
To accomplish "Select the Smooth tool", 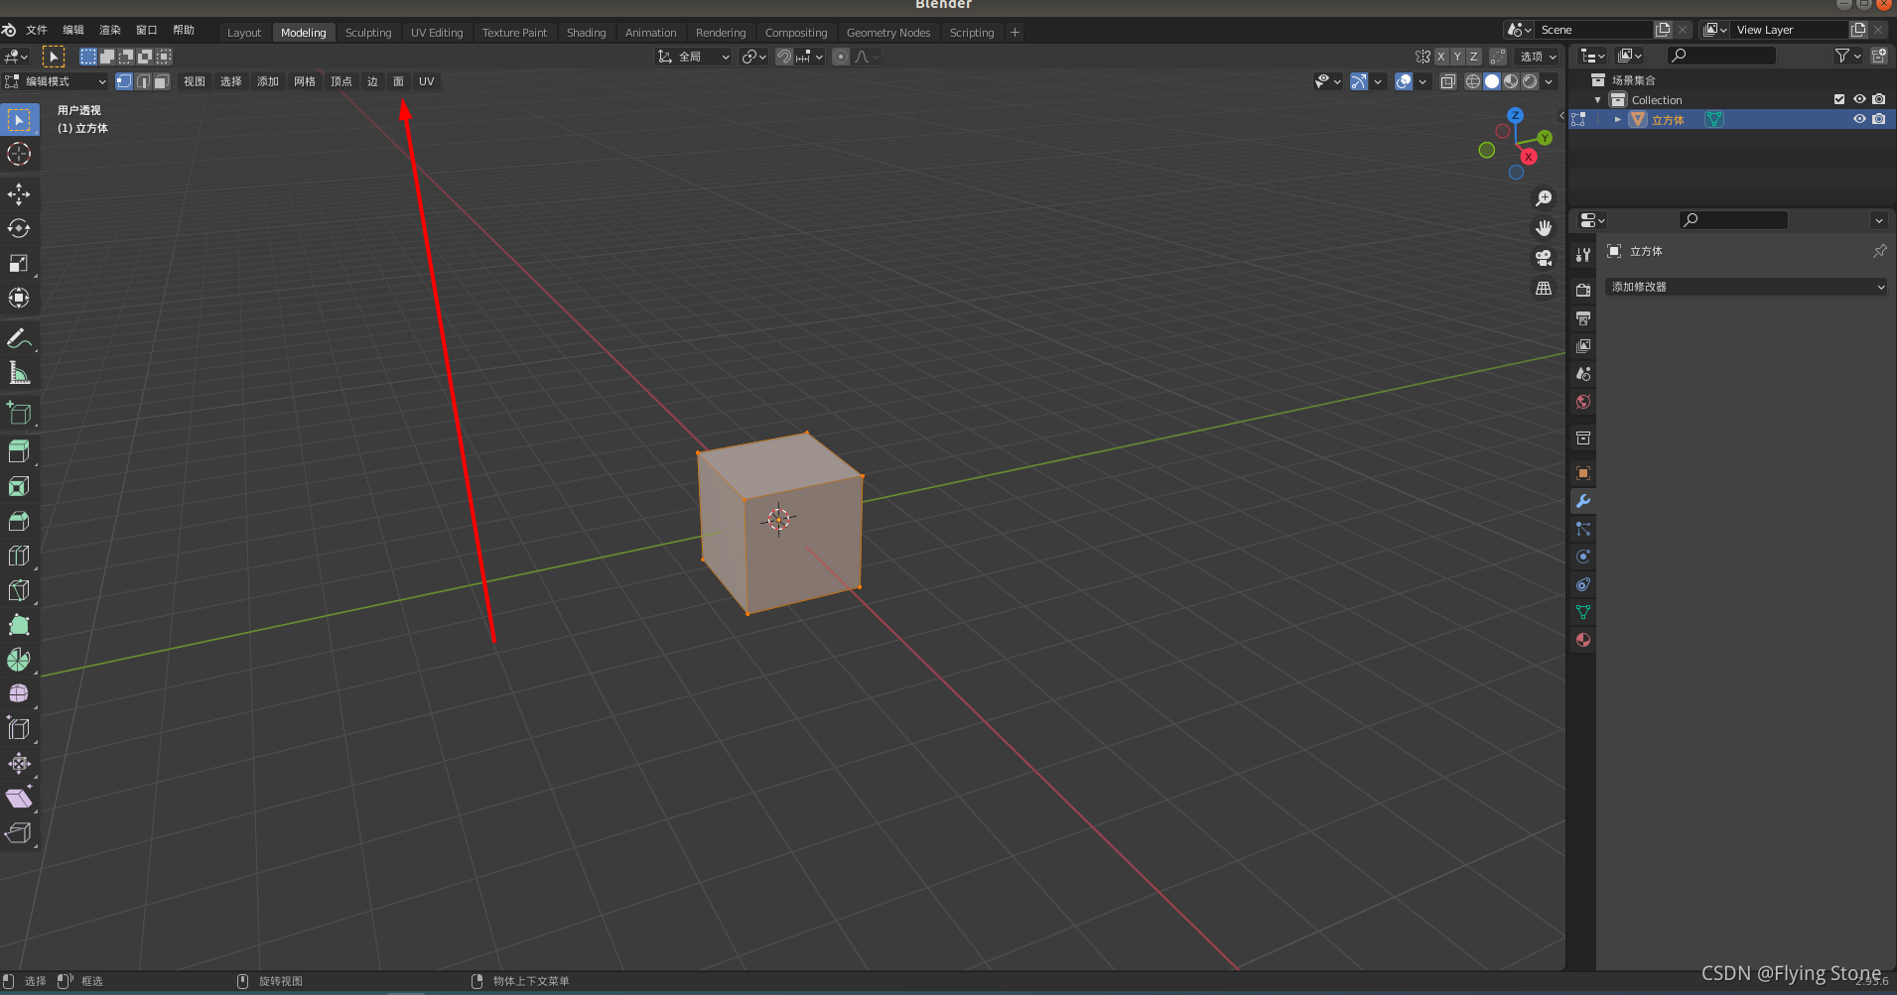I will tap(19, 693).
